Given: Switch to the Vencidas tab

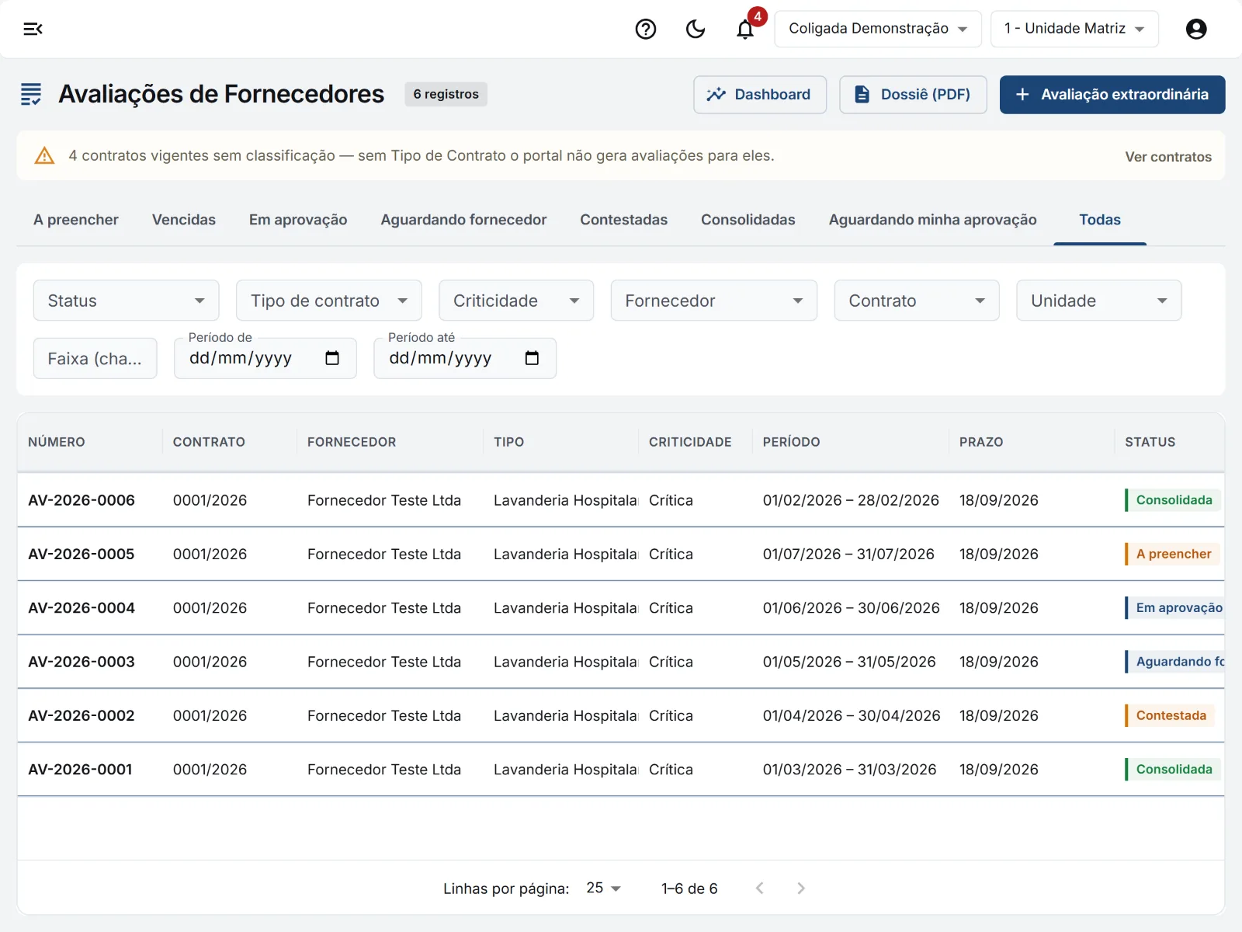Looking at the screenshot, I should click(x=184, y=220).
